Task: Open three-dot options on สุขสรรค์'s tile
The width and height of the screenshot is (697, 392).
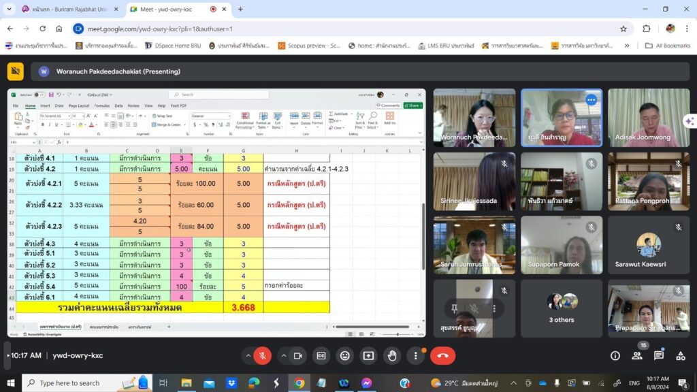Action: pyautogui.click(x=494, y=308)
